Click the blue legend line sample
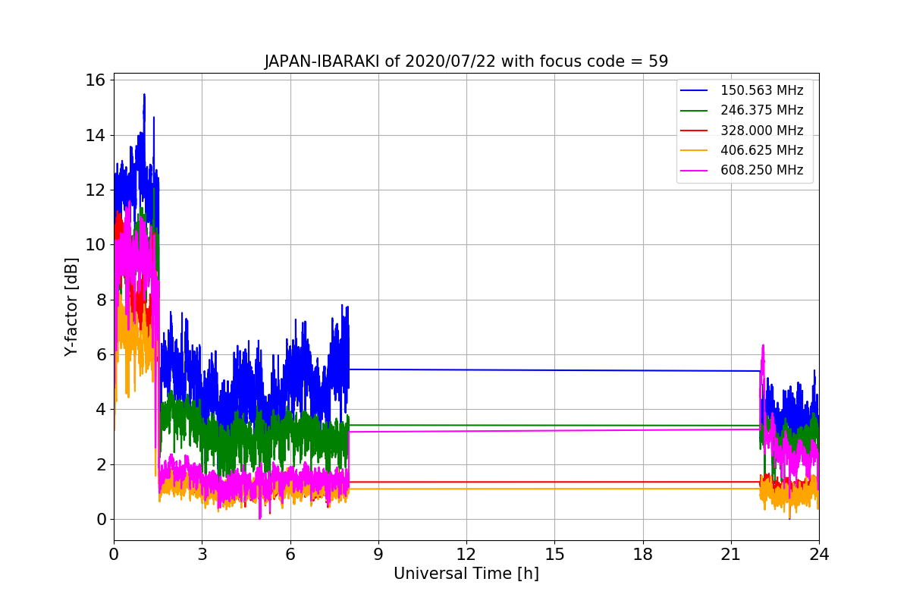 click(695, 90)
